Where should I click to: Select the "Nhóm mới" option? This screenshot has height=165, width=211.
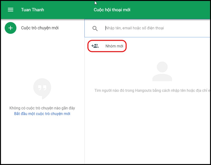click(x=107, y=46)
